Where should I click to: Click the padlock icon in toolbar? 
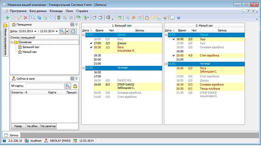(147, 18)
